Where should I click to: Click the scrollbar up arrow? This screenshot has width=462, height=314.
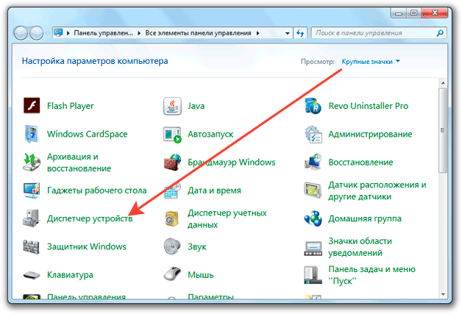(443, 83)
